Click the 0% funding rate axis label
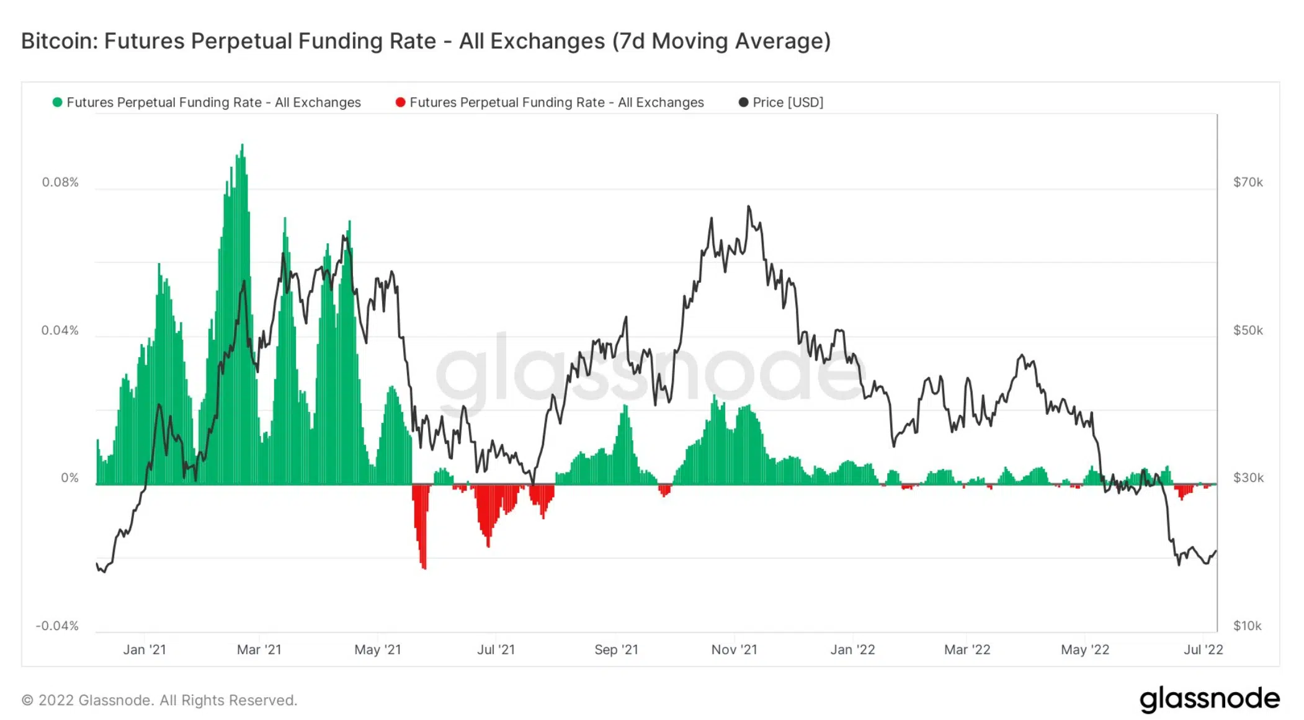The height and width of the screenshot is (720, 1304). (x=69, y=478)
